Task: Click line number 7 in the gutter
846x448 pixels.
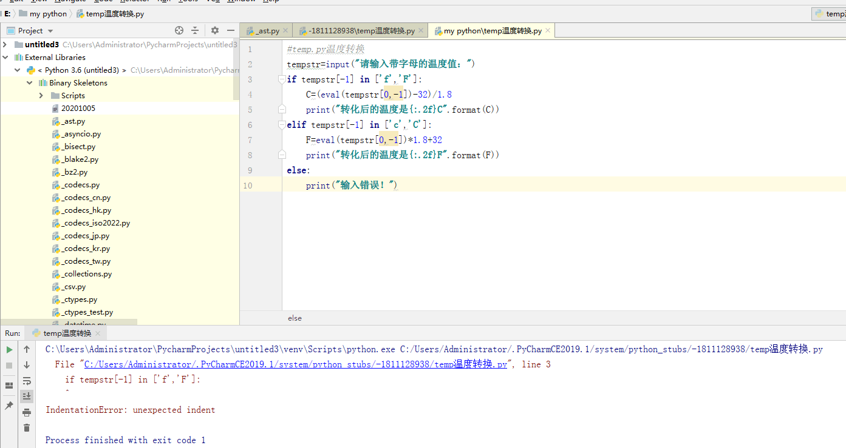Action: coord(250,140)
